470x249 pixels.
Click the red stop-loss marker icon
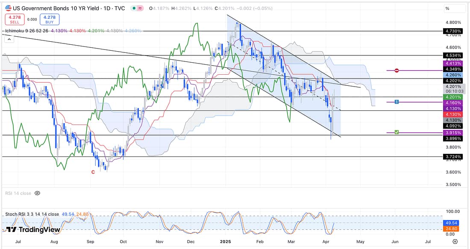(397, 70)
